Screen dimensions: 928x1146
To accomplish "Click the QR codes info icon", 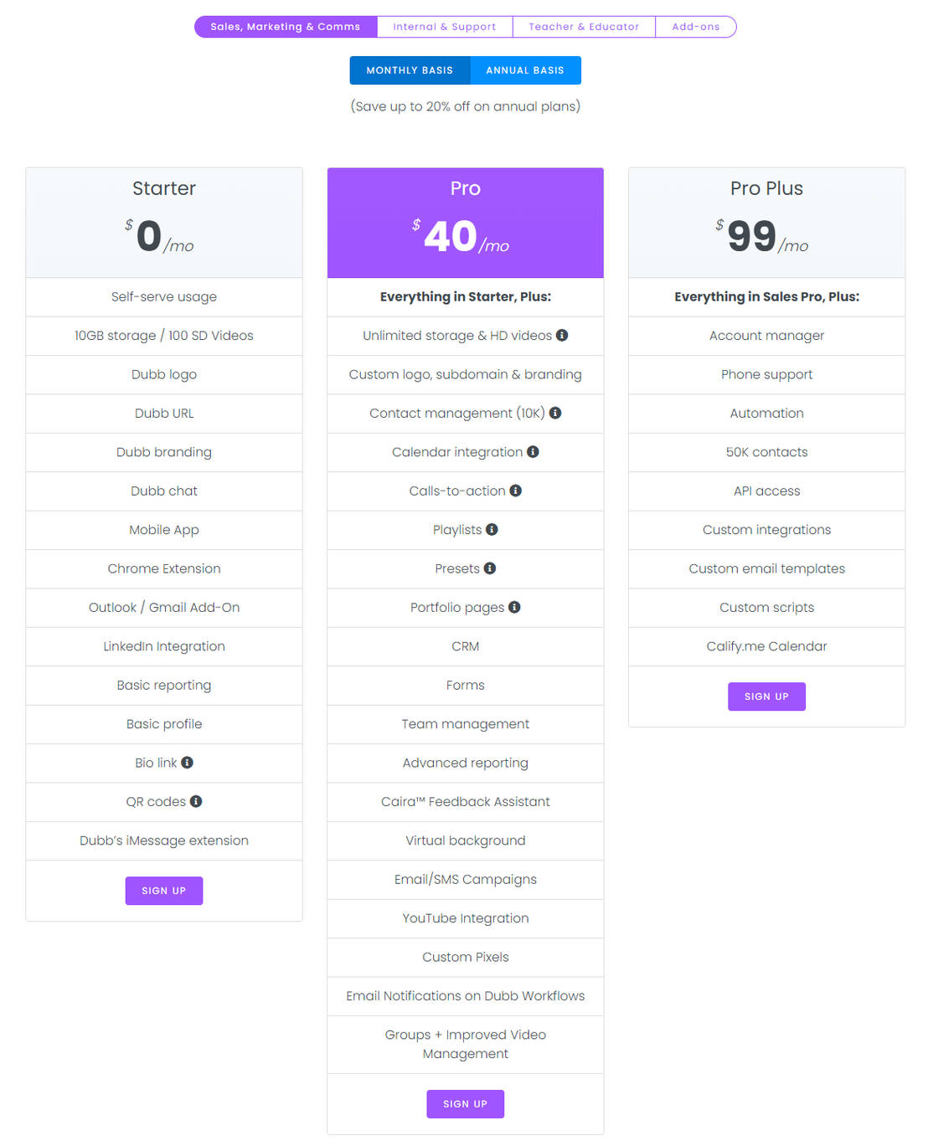I will coord(195,801).
